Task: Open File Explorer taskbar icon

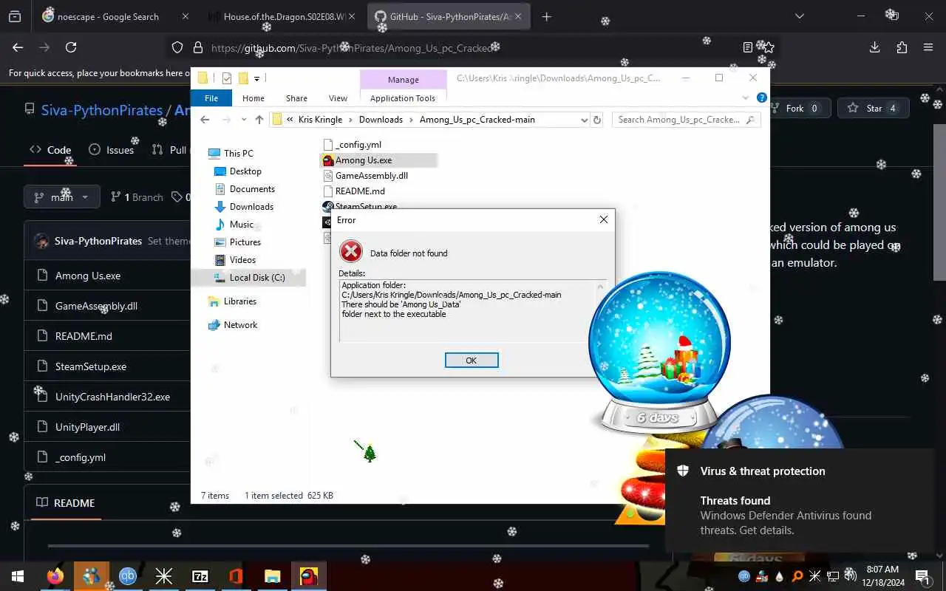Action: coord(273,576)
